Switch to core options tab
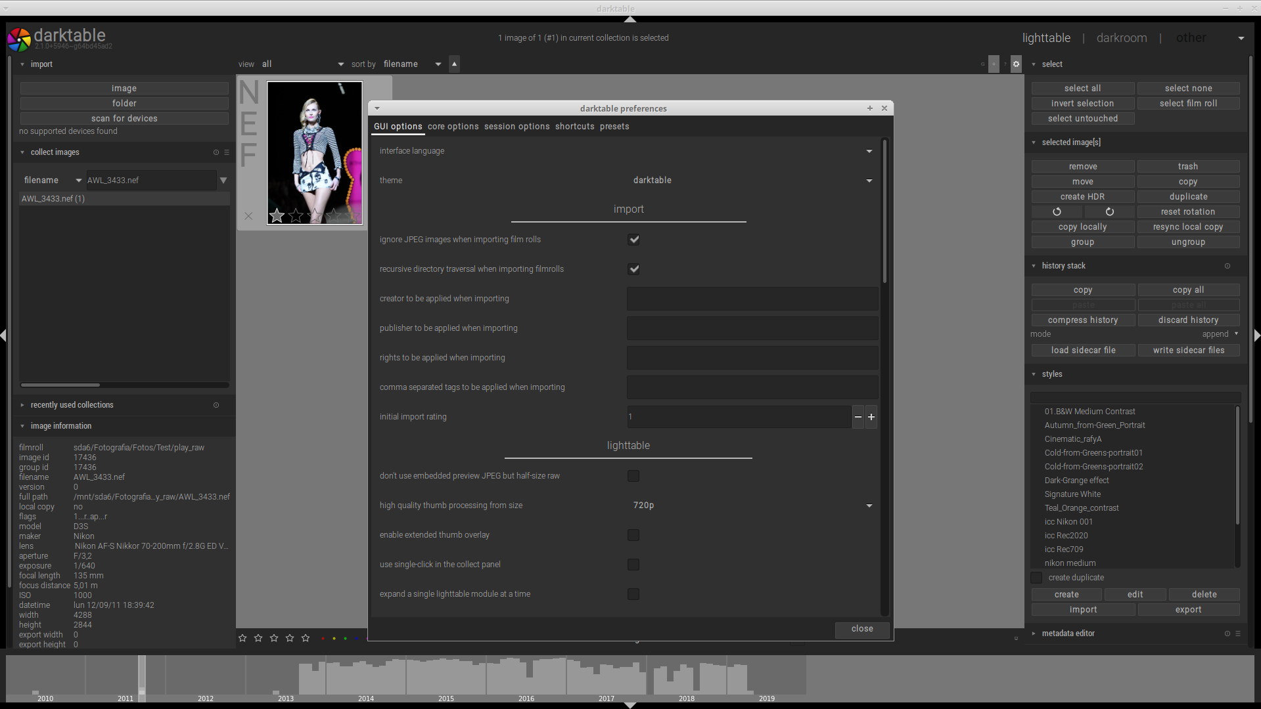This screenshot has width=1261, height=709. point(453,127)
